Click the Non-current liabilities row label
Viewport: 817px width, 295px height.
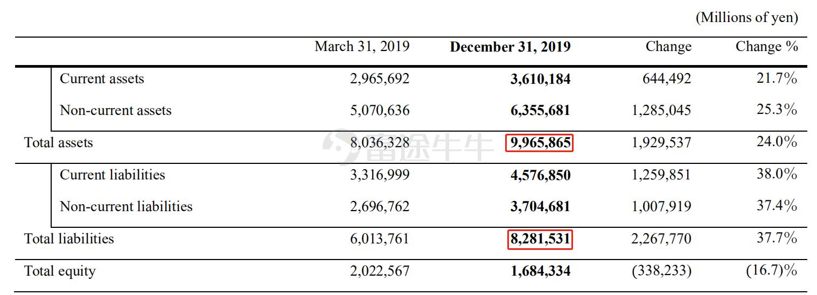click(126, 207)
